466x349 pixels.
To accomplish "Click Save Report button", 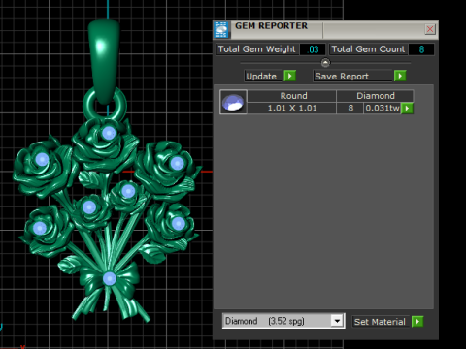I will (352, 76).
